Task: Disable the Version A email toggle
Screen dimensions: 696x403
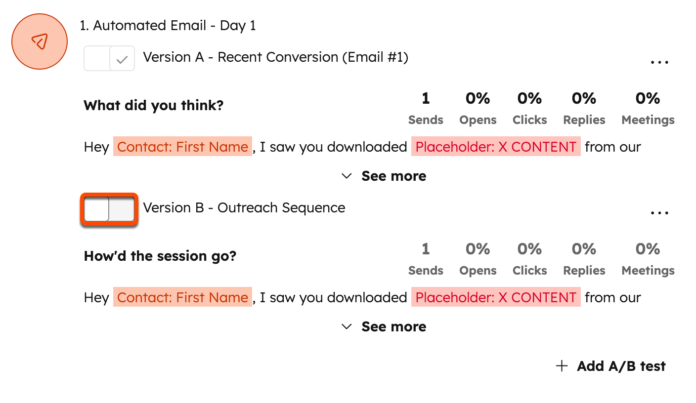Action: (109, 58)
